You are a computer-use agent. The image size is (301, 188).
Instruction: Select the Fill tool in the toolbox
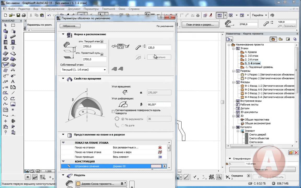pos(5,93)
